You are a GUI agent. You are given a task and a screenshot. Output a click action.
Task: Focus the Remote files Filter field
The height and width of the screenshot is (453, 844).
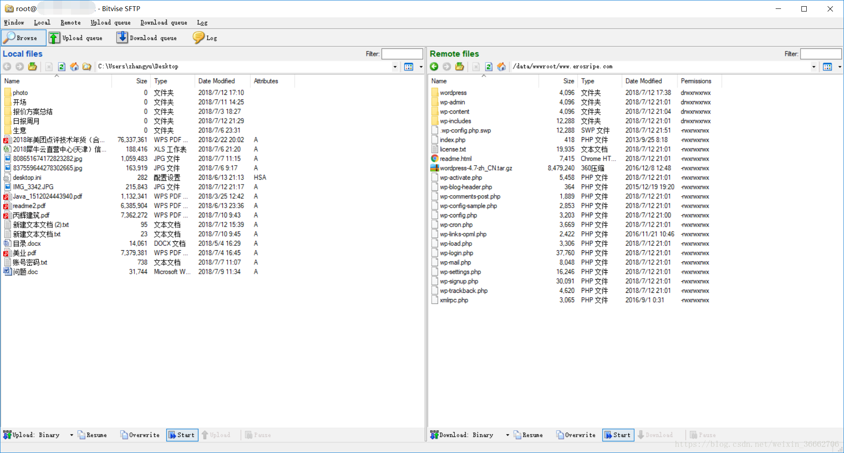click(x=821, y=54)
